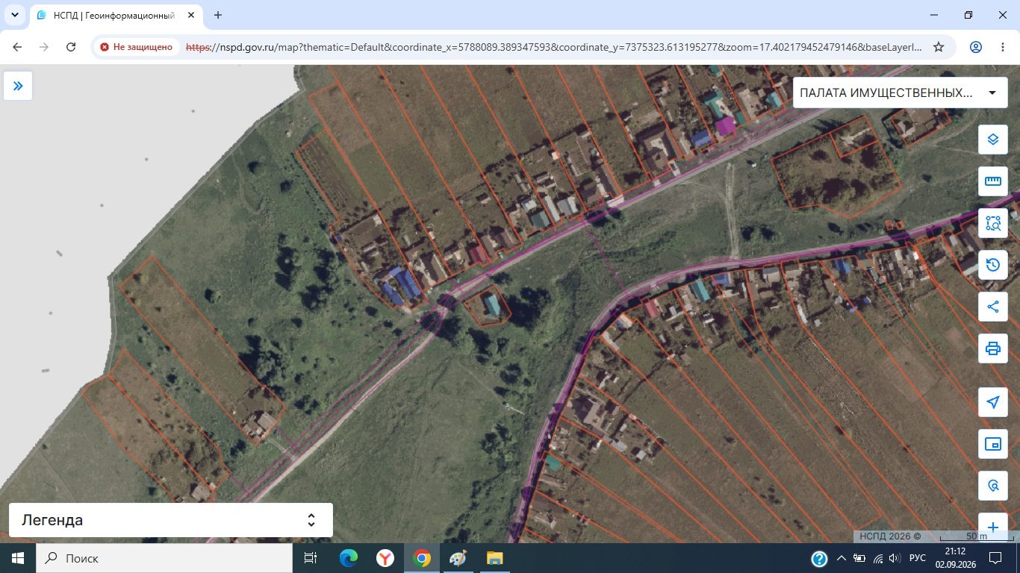This screenshot has height=573, width=1020.
Task: Click the taskbar Поиск search box
Action: tap(164, 558)
